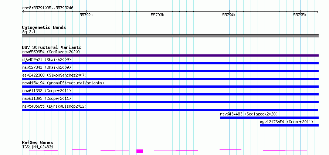Open variant nsv6569954 (Sedlazeck2020) label
The image size is (329, 155).
pos(51,52)
